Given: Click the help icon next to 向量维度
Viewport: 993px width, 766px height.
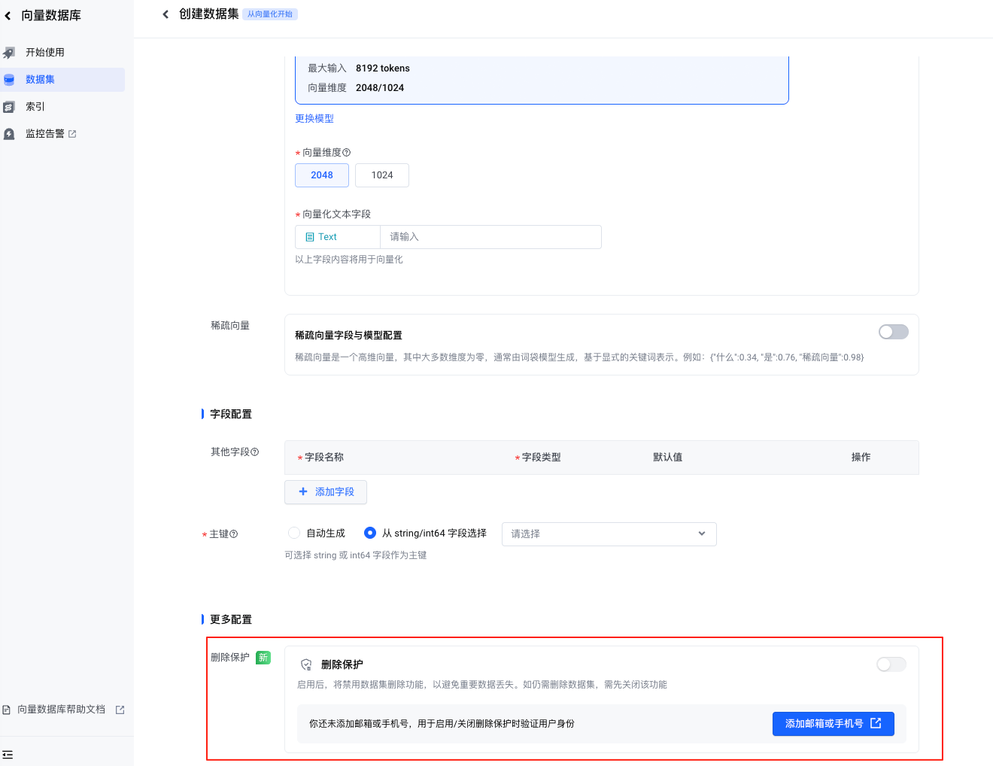Looking at the screenshot, I should [x=346, y=153].
